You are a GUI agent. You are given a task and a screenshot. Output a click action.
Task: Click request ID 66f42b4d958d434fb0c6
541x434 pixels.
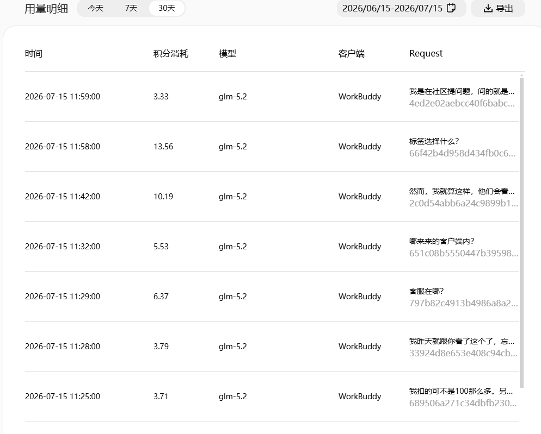(x=462, y=153)
